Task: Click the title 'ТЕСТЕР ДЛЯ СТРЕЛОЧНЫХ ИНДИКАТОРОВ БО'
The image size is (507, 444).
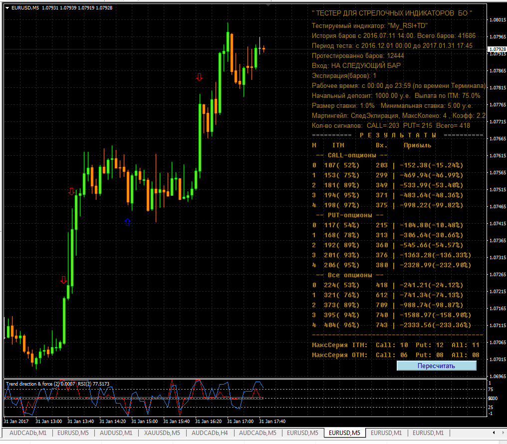Action: [x=392, y=13]
